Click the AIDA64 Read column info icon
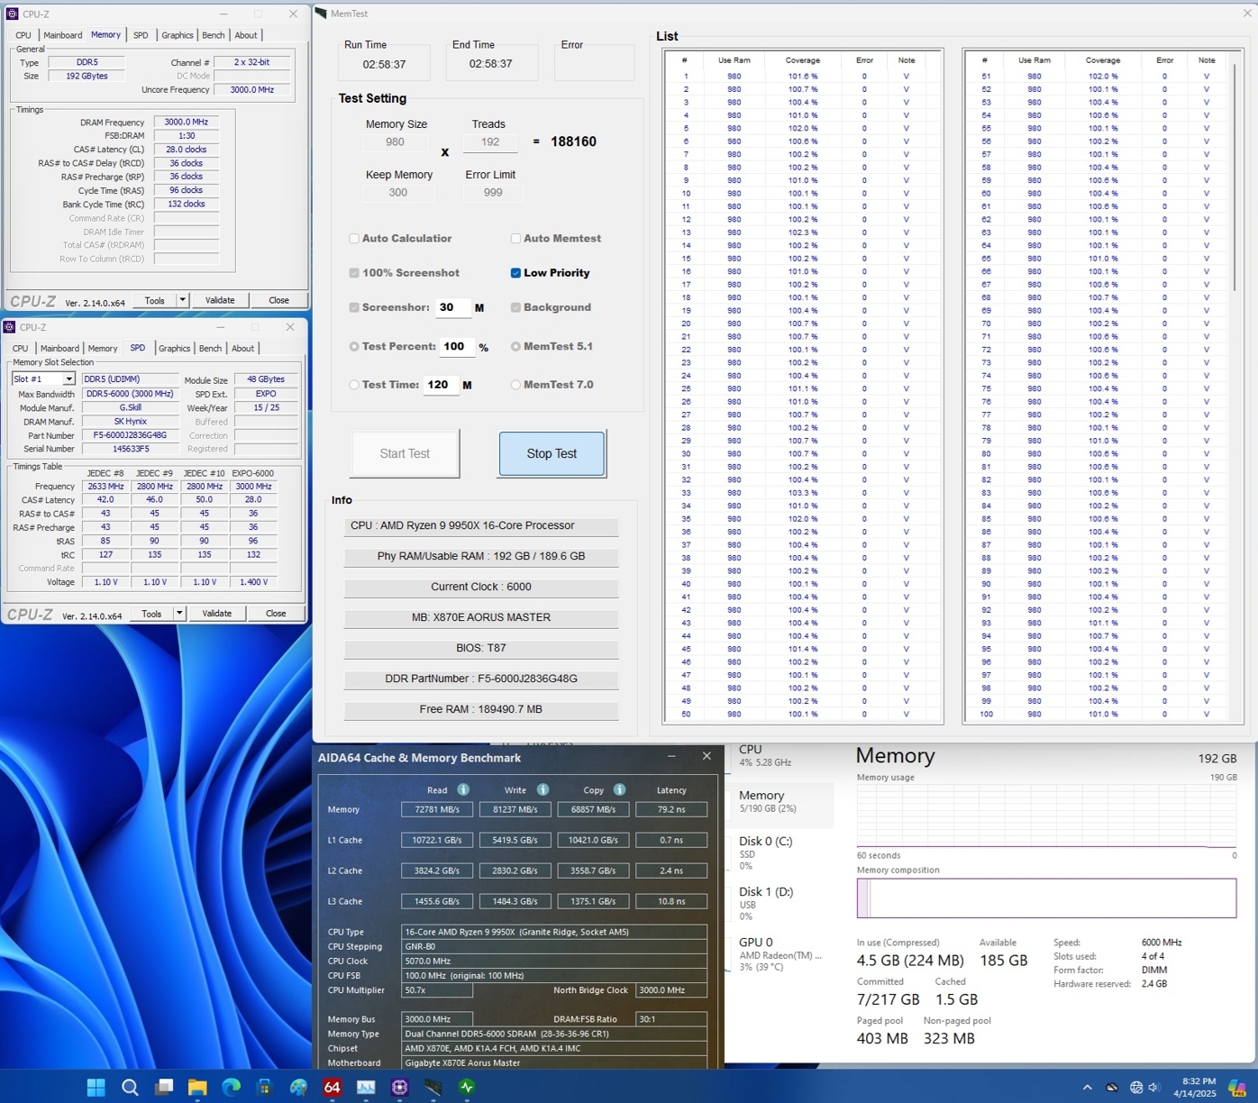Image resolution: width=1258 pixels, height=1103 pixels. coord(463,789)
